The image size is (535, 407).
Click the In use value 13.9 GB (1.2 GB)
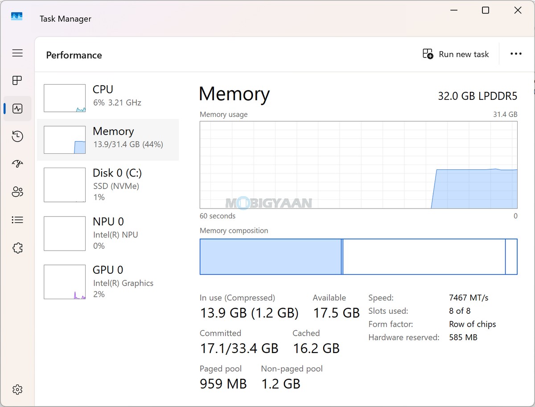[x=249, y=313]
